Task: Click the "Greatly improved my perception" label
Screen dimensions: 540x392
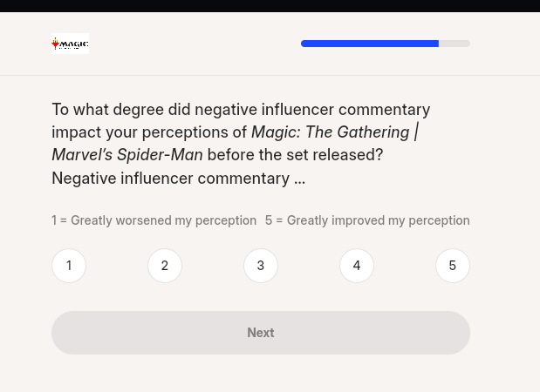Action: pyautogui.click(x=379, y=220)
